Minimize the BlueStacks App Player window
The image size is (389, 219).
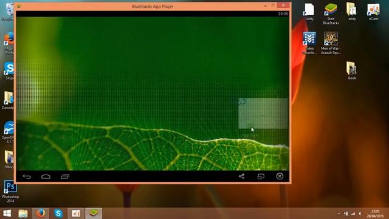click(x=265, y=5)
